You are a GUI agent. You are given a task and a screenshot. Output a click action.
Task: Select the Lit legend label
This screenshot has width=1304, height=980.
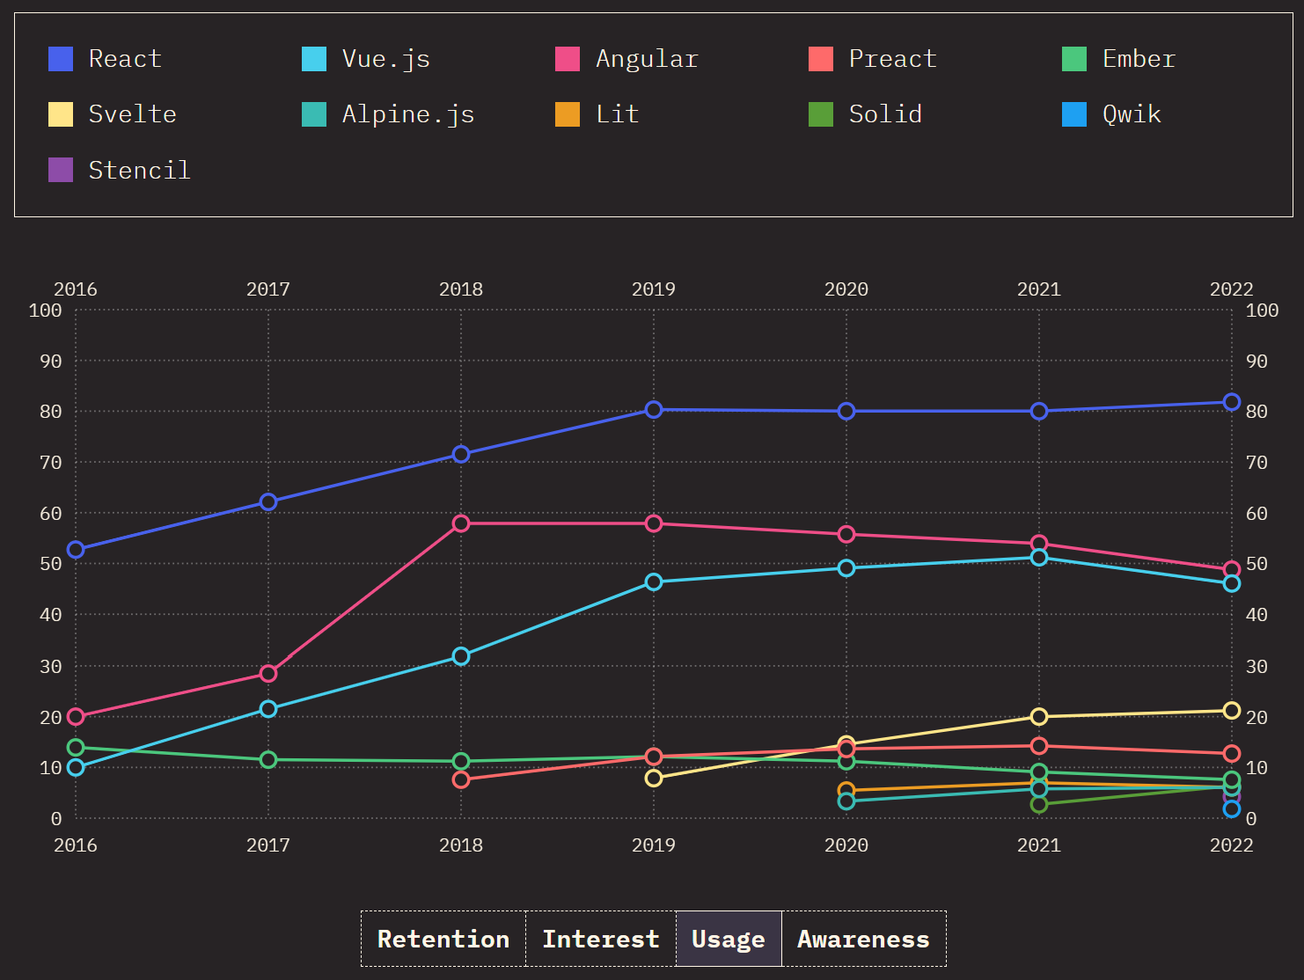pos(617,114)
